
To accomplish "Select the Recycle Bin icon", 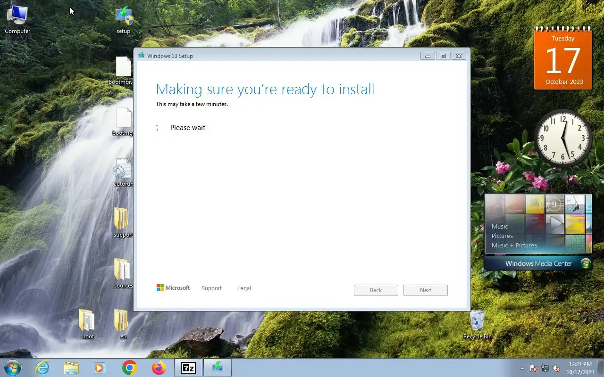I will pyautogui.click(x=477, y=325).
